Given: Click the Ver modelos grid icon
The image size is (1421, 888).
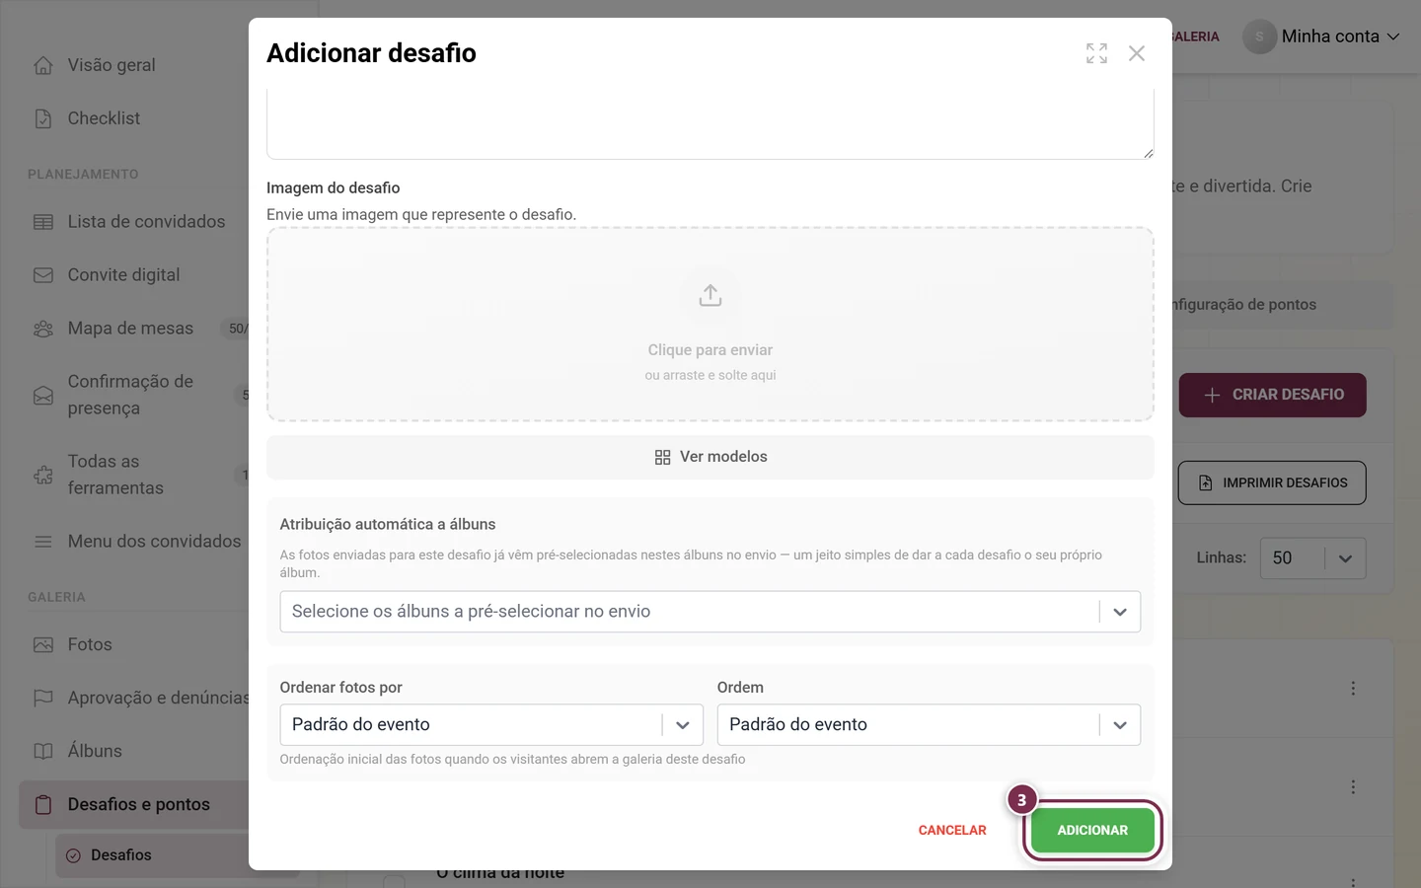Looking at the screenshot, I should click(662, 458).
